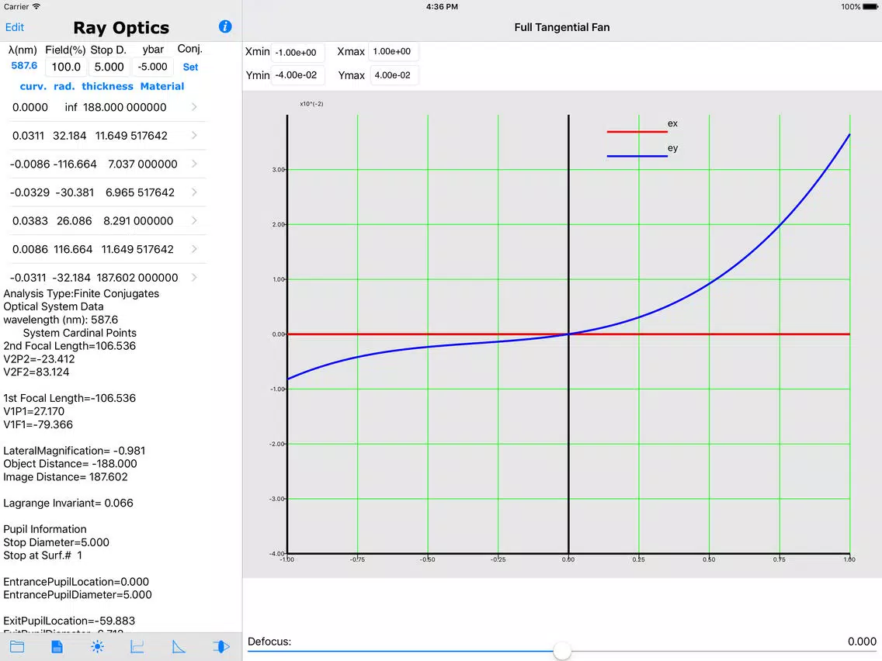
Task: Tap the 'Image Distance= 187.602' line
Action: pos(65,476)
